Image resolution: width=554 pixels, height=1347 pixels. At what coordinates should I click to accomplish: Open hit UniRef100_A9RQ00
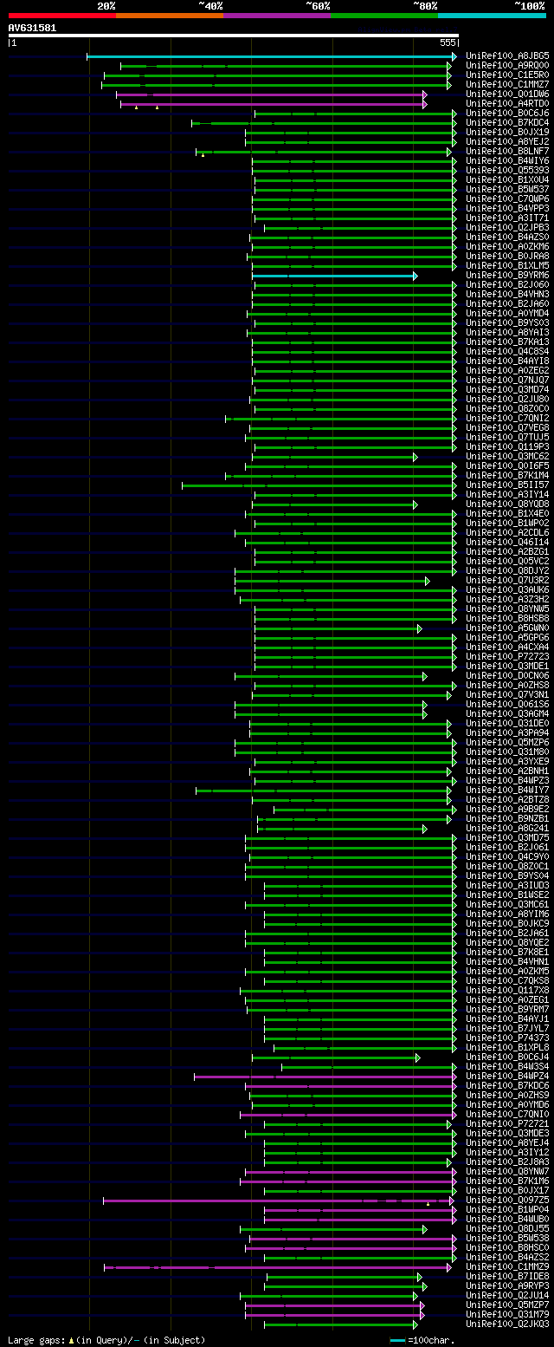pos(507,66)
